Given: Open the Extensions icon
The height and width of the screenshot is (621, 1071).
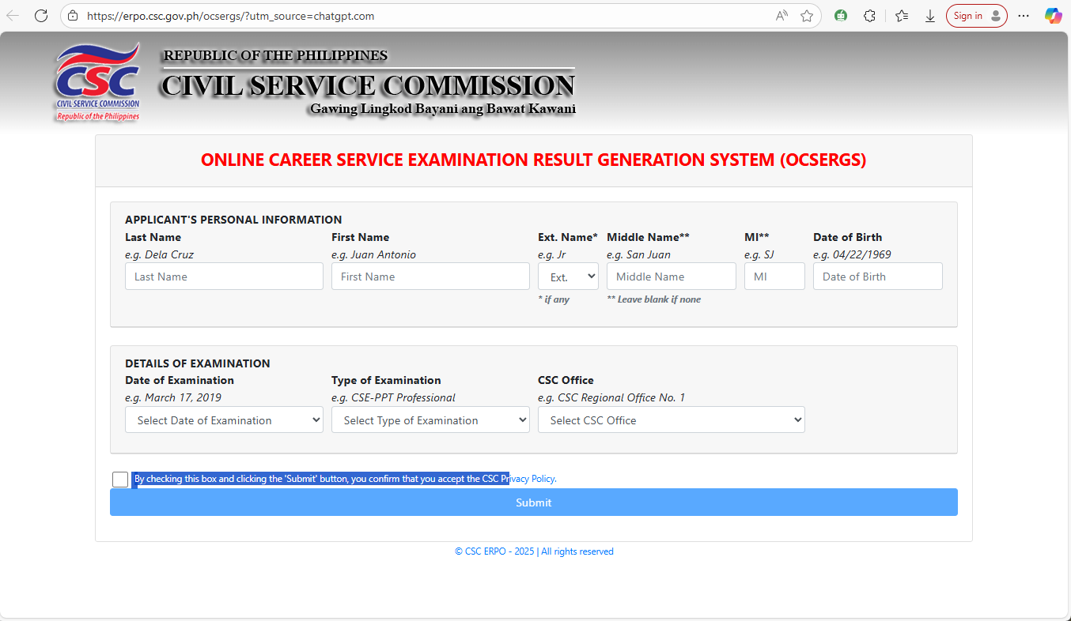Looking at the screenshot, I should 869,15.
